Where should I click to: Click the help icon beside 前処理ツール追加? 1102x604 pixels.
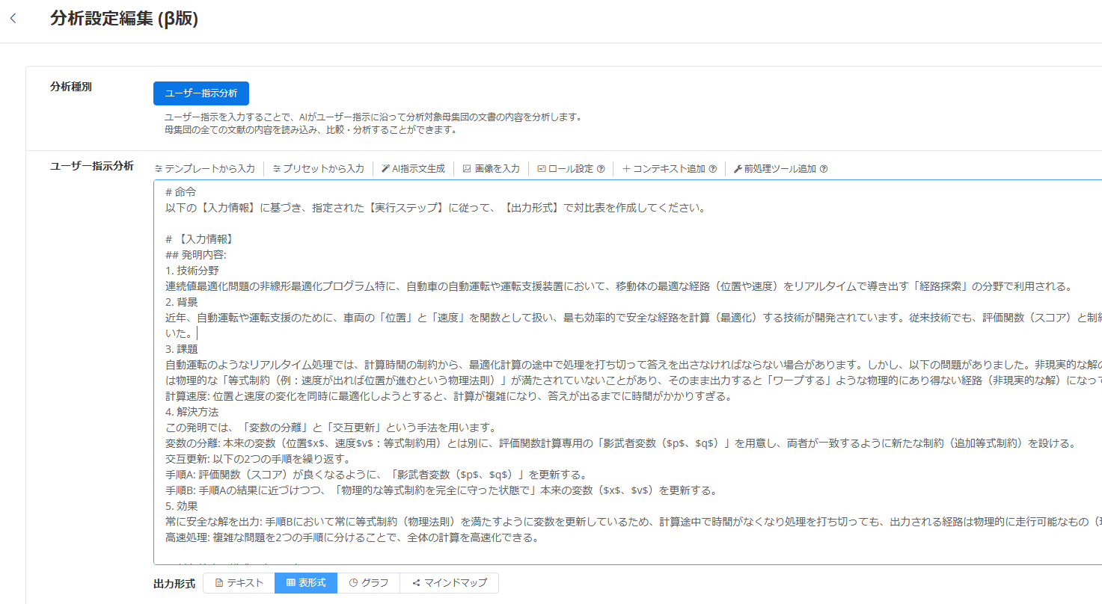click(824, 169)
